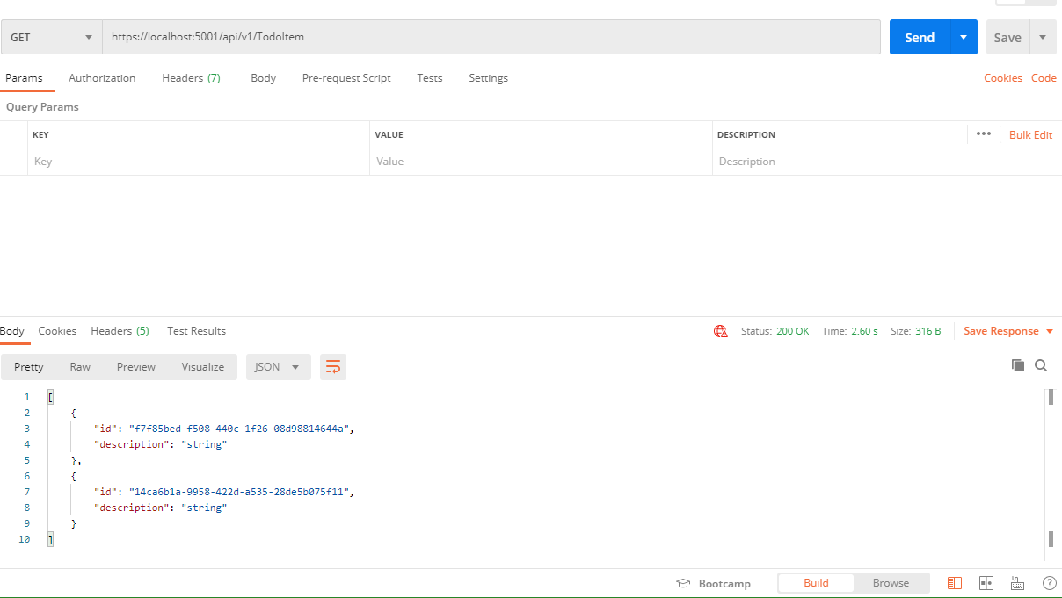Switch to the Pre-request Script tab

(x=346, y=78)
